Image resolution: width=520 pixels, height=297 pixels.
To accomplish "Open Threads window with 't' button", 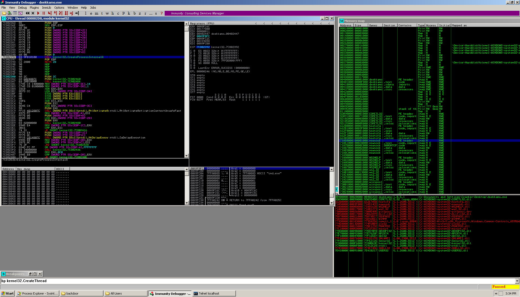I will pos(102,13).
